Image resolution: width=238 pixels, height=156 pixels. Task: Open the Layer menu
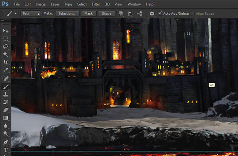tap(55, 4)
